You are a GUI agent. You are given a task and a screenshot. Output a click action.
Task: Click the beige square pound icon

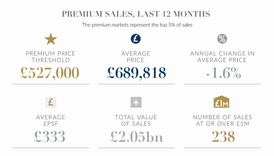[x=51, y=102]
